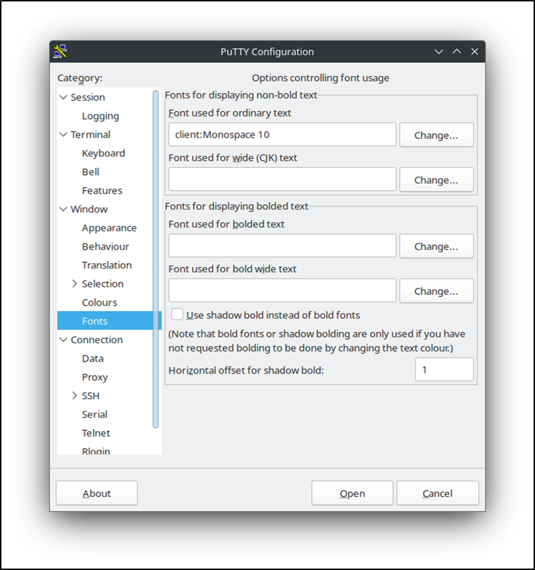Open the Data category
The width and height of the screenshot is (535, 570).
click(93, 359)
